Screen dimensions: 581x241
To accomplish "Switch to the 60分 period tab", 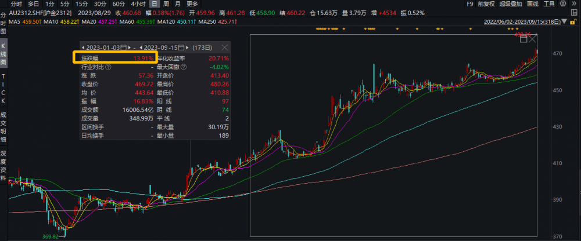I will click(x=118, y=3).
